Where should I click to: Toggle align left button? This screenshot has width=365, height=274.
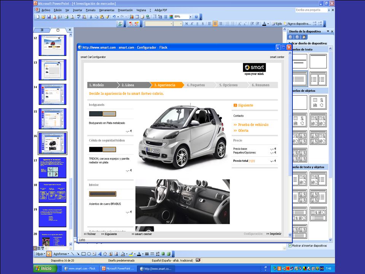click(x=209, y=24)
